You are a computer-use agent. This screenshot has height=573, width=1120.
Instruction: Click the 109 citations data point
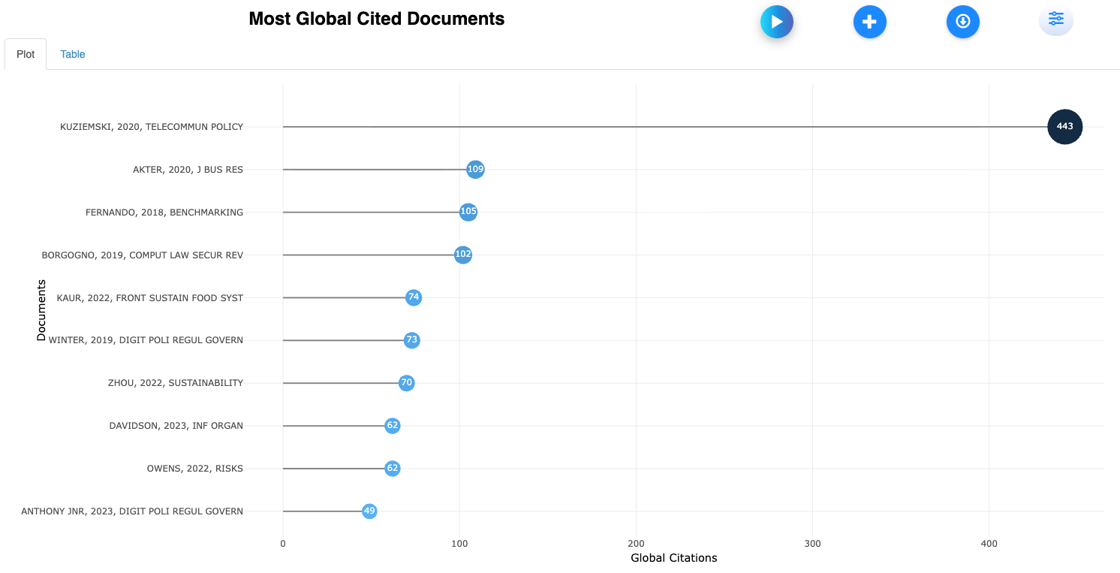(x=475, y=170)
